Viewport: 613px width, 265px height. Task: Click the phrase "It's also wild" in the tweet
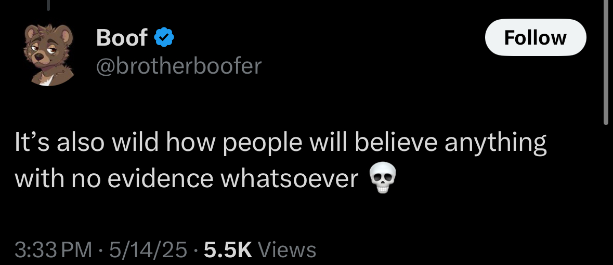[x=59, y=142]
